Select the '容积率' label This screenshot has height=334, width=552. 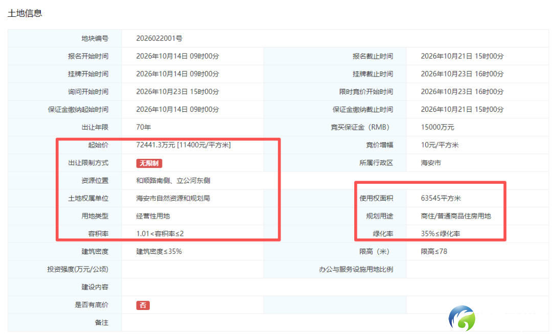[98, 234]
